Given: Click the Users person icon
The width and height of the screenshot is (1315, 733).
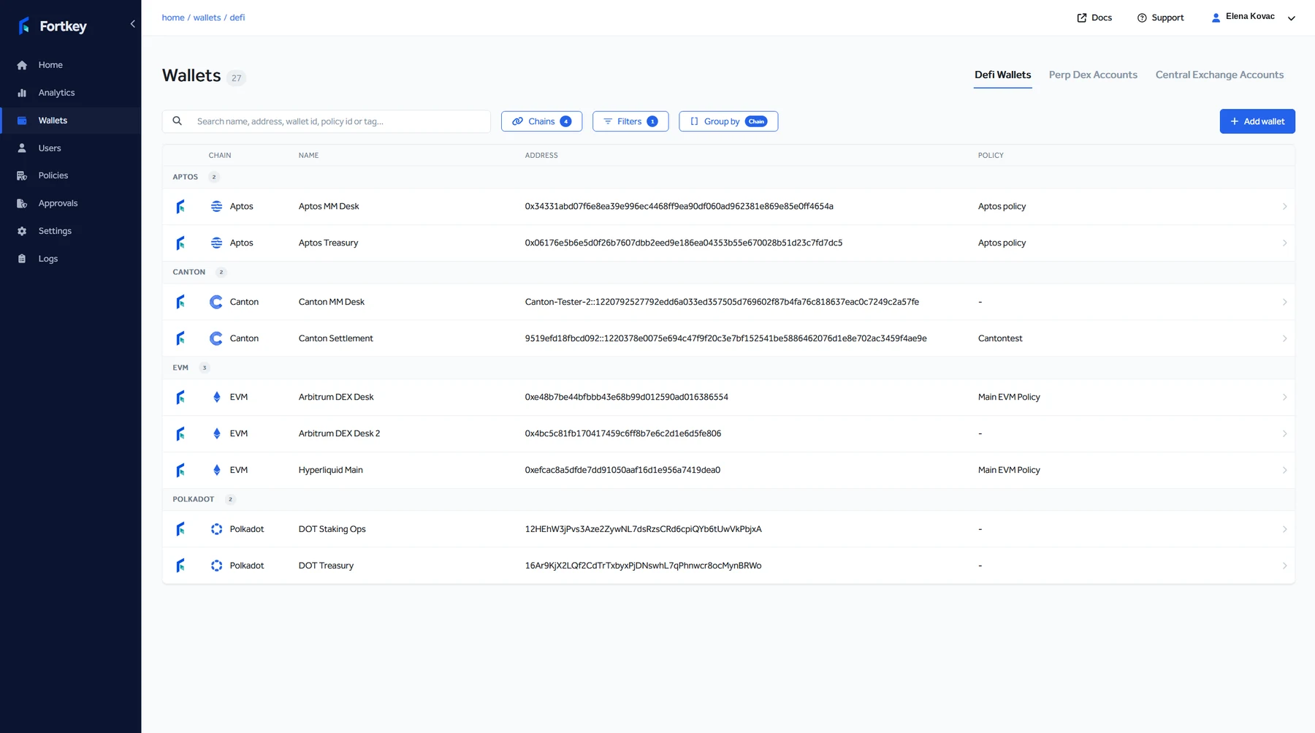Looking at the screenshot, I should (22, 148).
